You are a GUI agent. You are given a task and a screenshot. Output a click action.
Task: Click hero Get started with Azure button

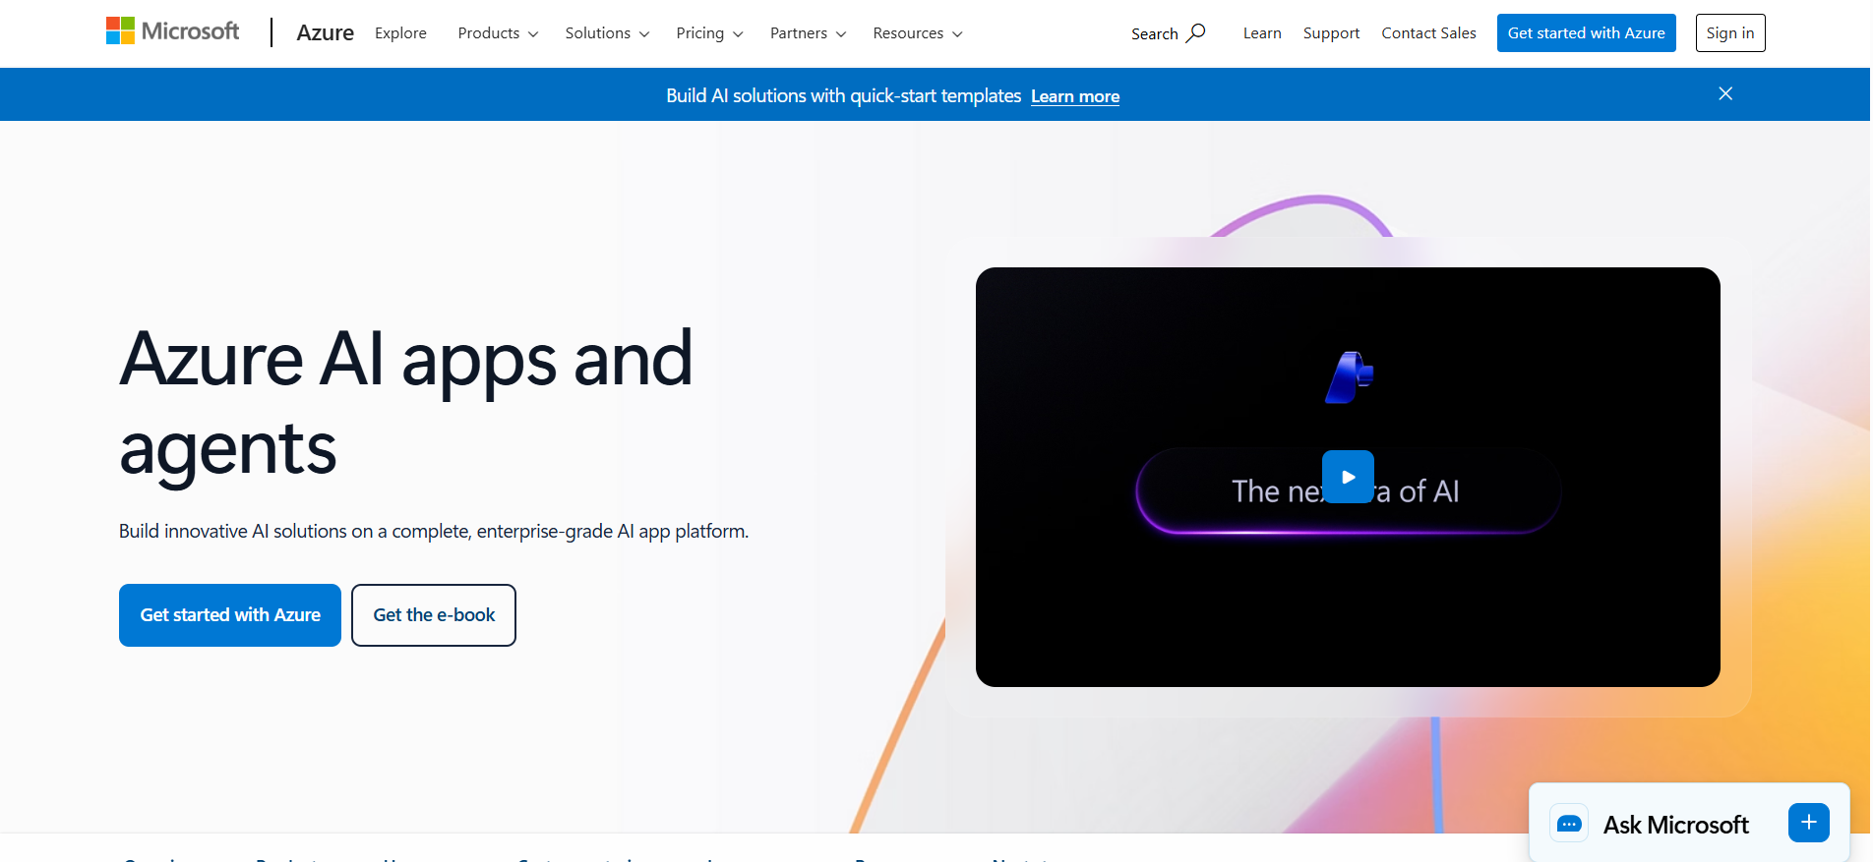(x=230, y=615)
